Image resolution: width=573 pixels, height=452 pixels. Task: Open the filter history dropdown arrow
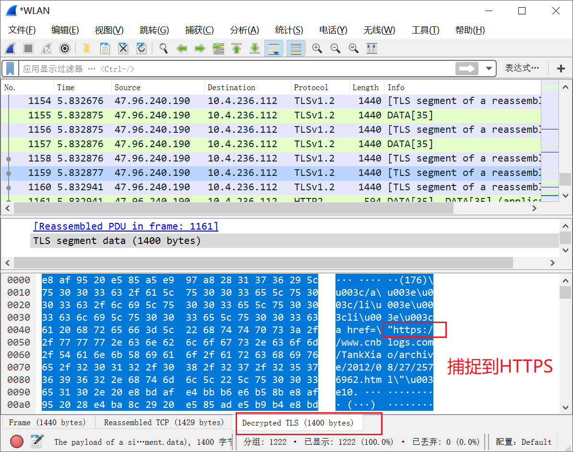pos(489,69)
